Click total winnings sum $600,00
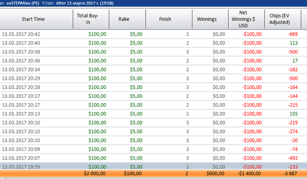 215,174
